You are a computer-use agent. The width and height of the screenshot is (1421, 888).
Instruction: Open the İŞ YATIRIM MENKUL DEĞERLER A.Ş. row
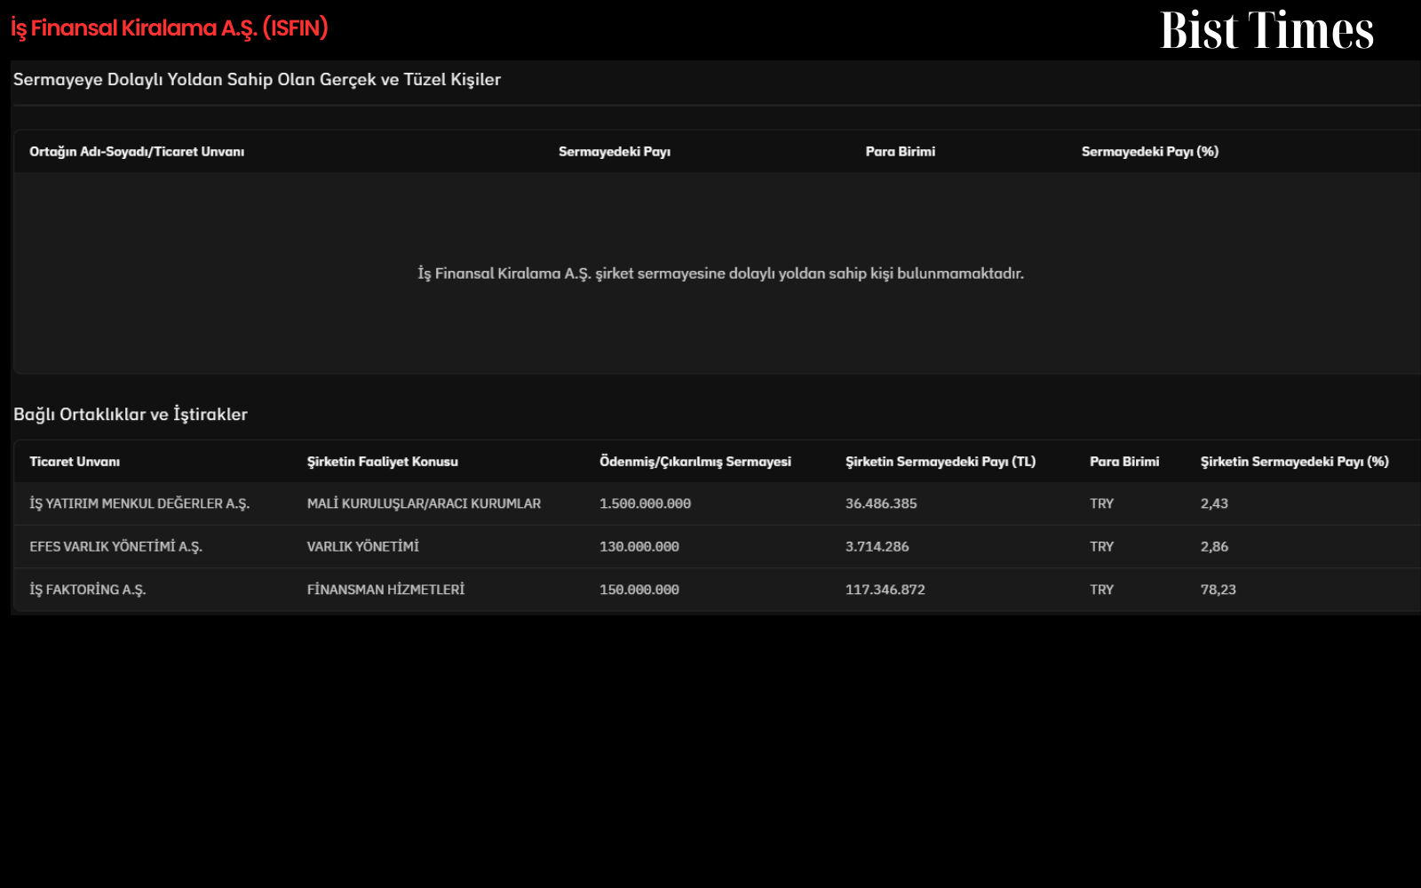point(717,503)
